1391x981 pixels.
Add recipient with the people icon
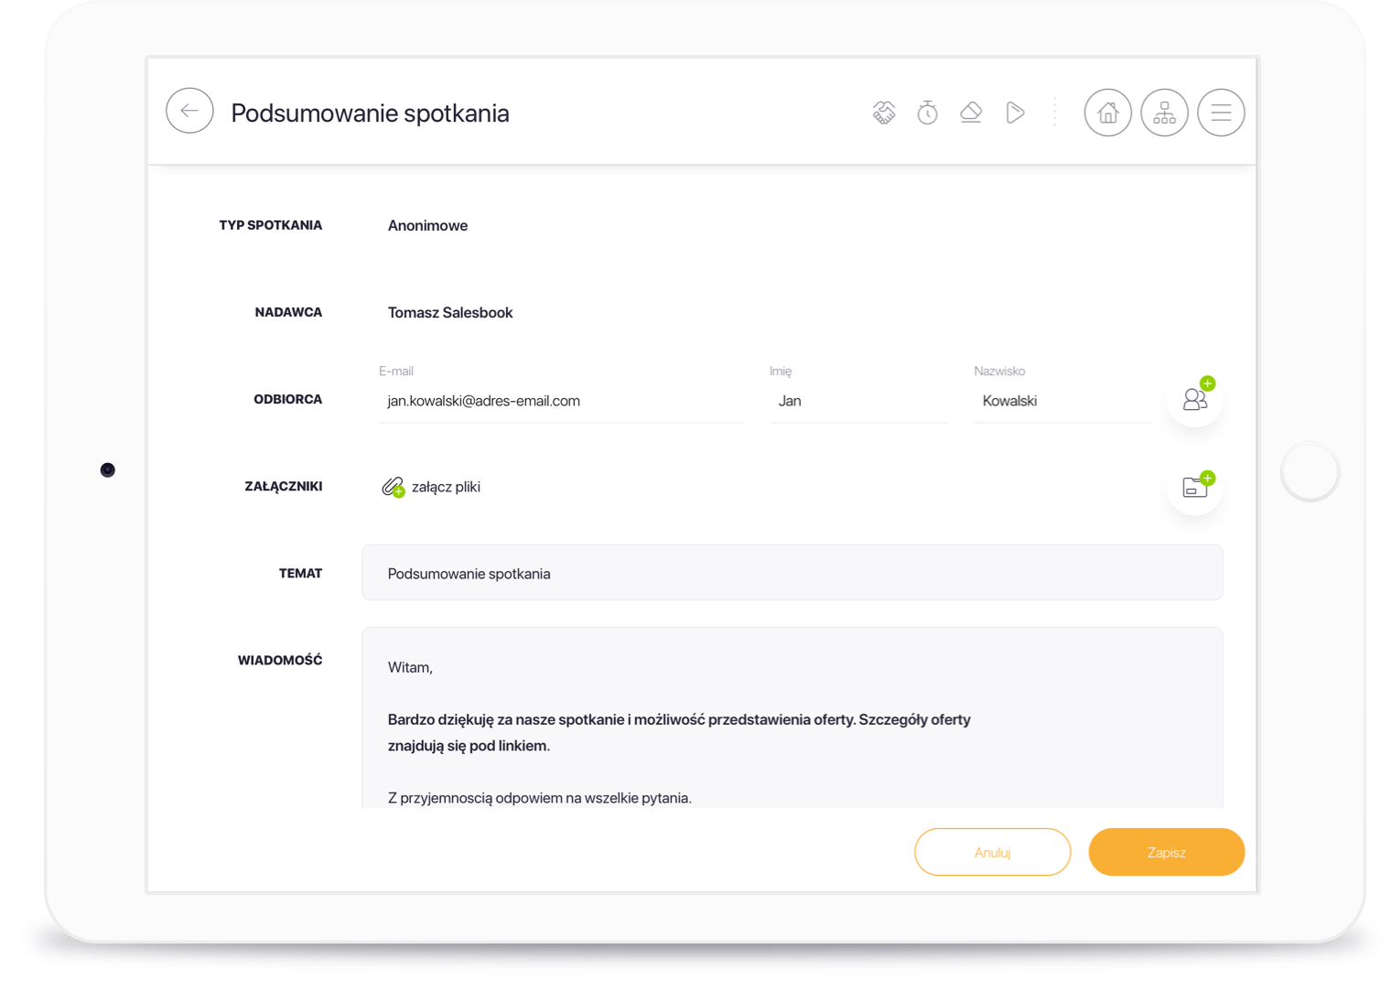pos(1195,399)
